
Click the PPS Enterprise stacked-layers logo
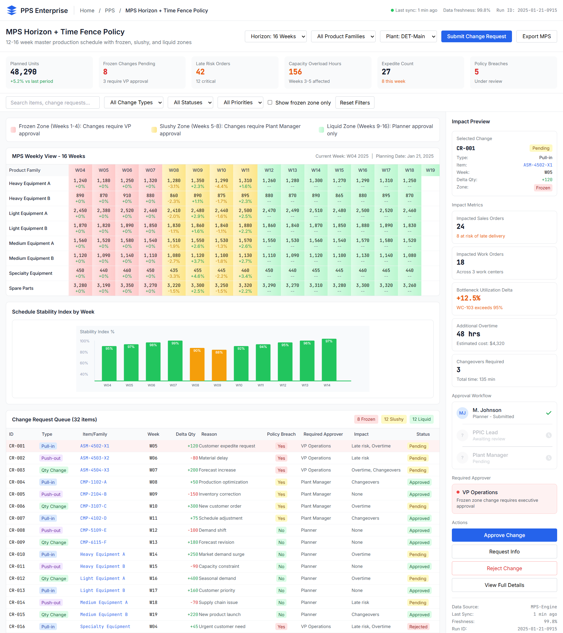pos(11,10)
